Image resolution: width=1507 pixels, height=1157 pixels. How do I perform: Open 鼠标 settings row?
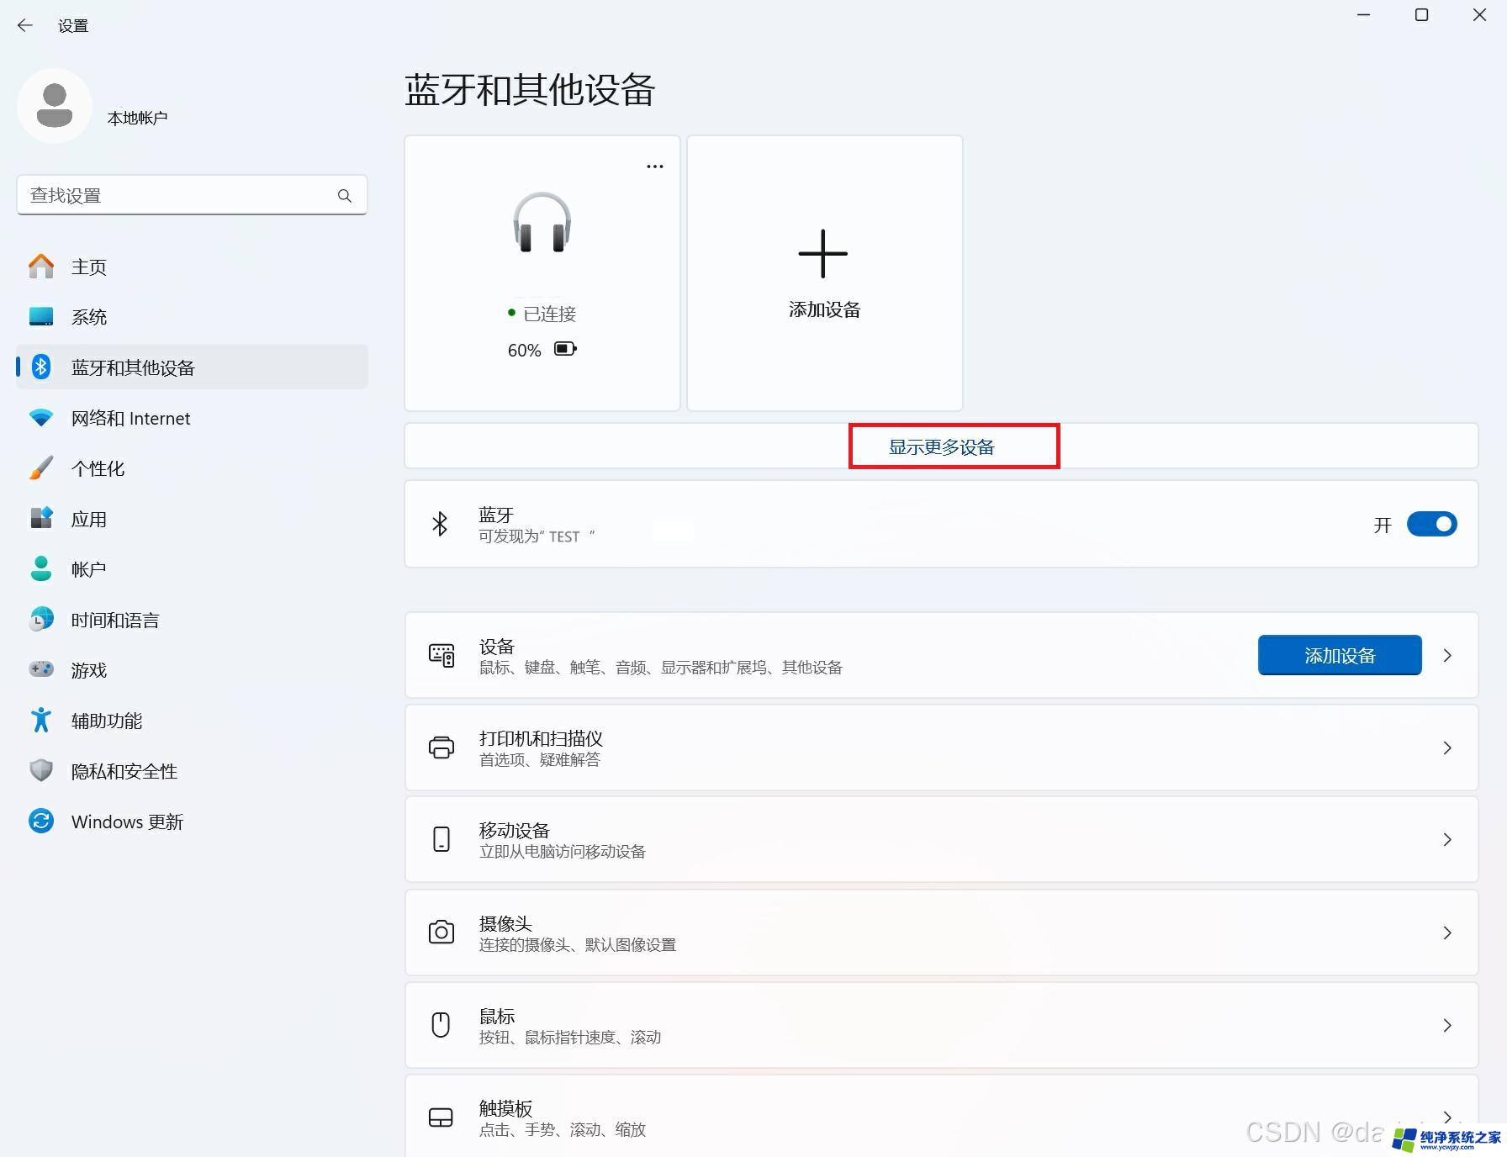click(941, 1025)
